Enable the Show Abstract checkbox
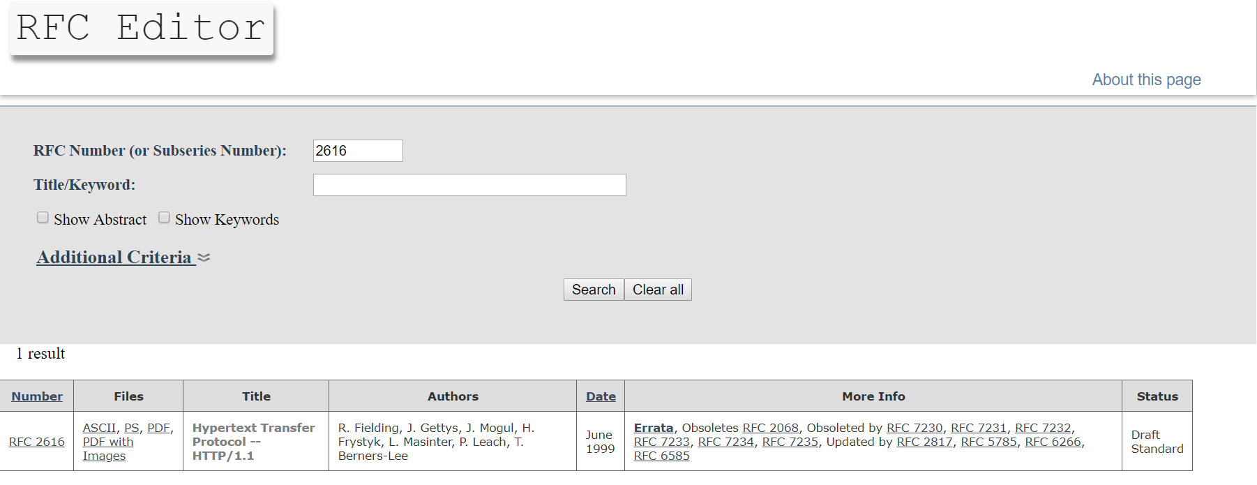This screenshot has height=485, width=1257. [43, 218]
